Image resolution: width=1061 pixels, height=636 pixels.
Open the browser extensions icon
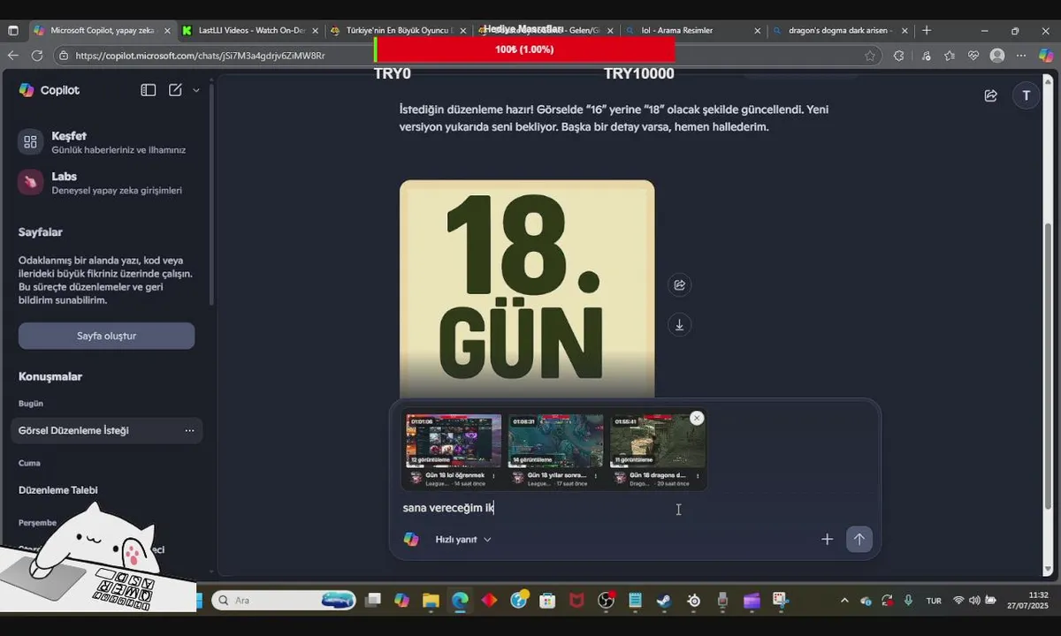click(899, 55)
